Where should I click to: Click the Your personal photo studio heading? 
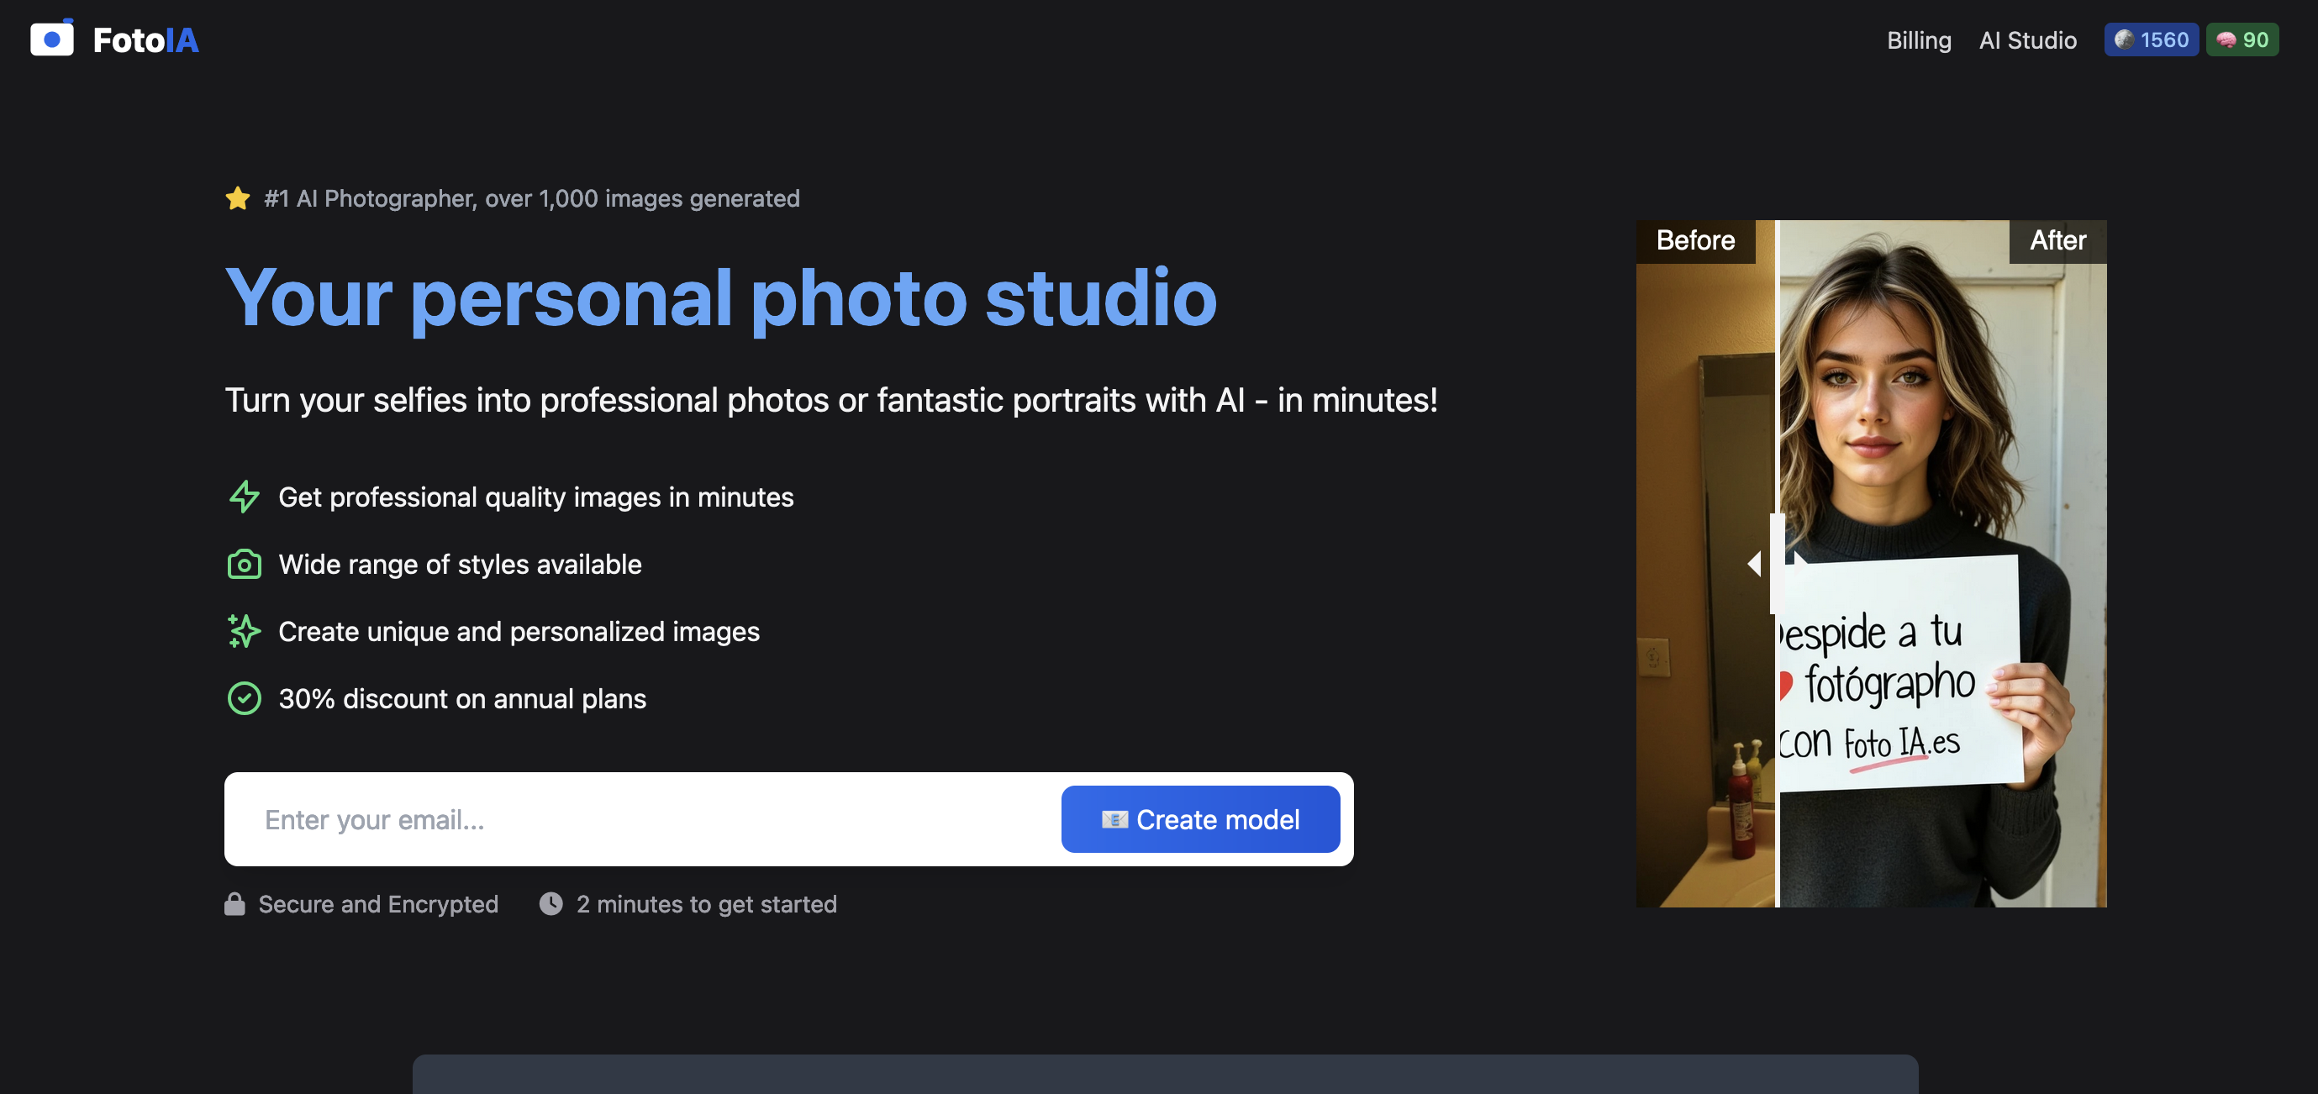(x=721, y=297)
